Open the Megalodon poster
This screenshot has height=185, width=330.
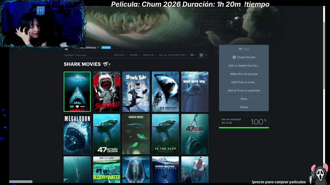click(77, 134)
